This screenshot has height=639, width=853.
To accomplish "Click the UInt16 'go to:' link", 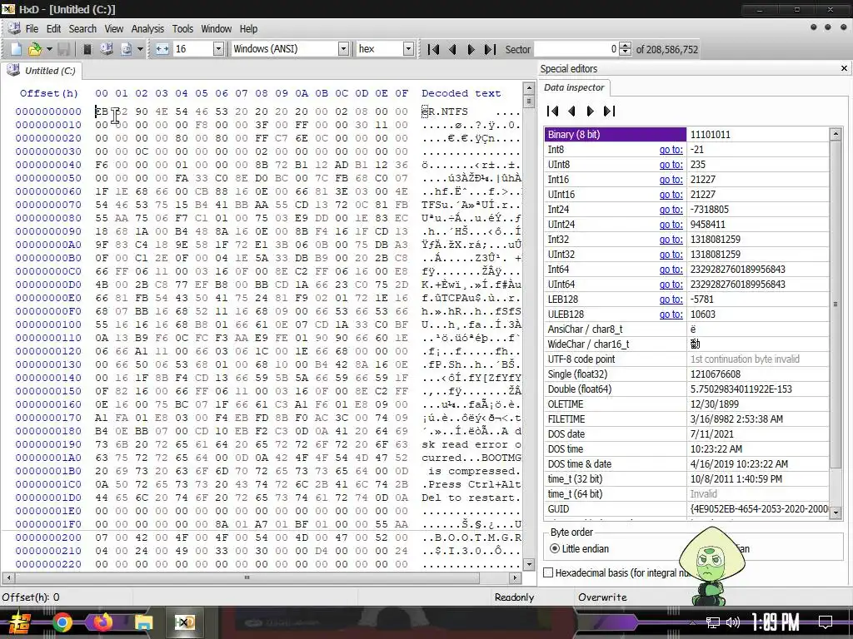I will (671, 195).
